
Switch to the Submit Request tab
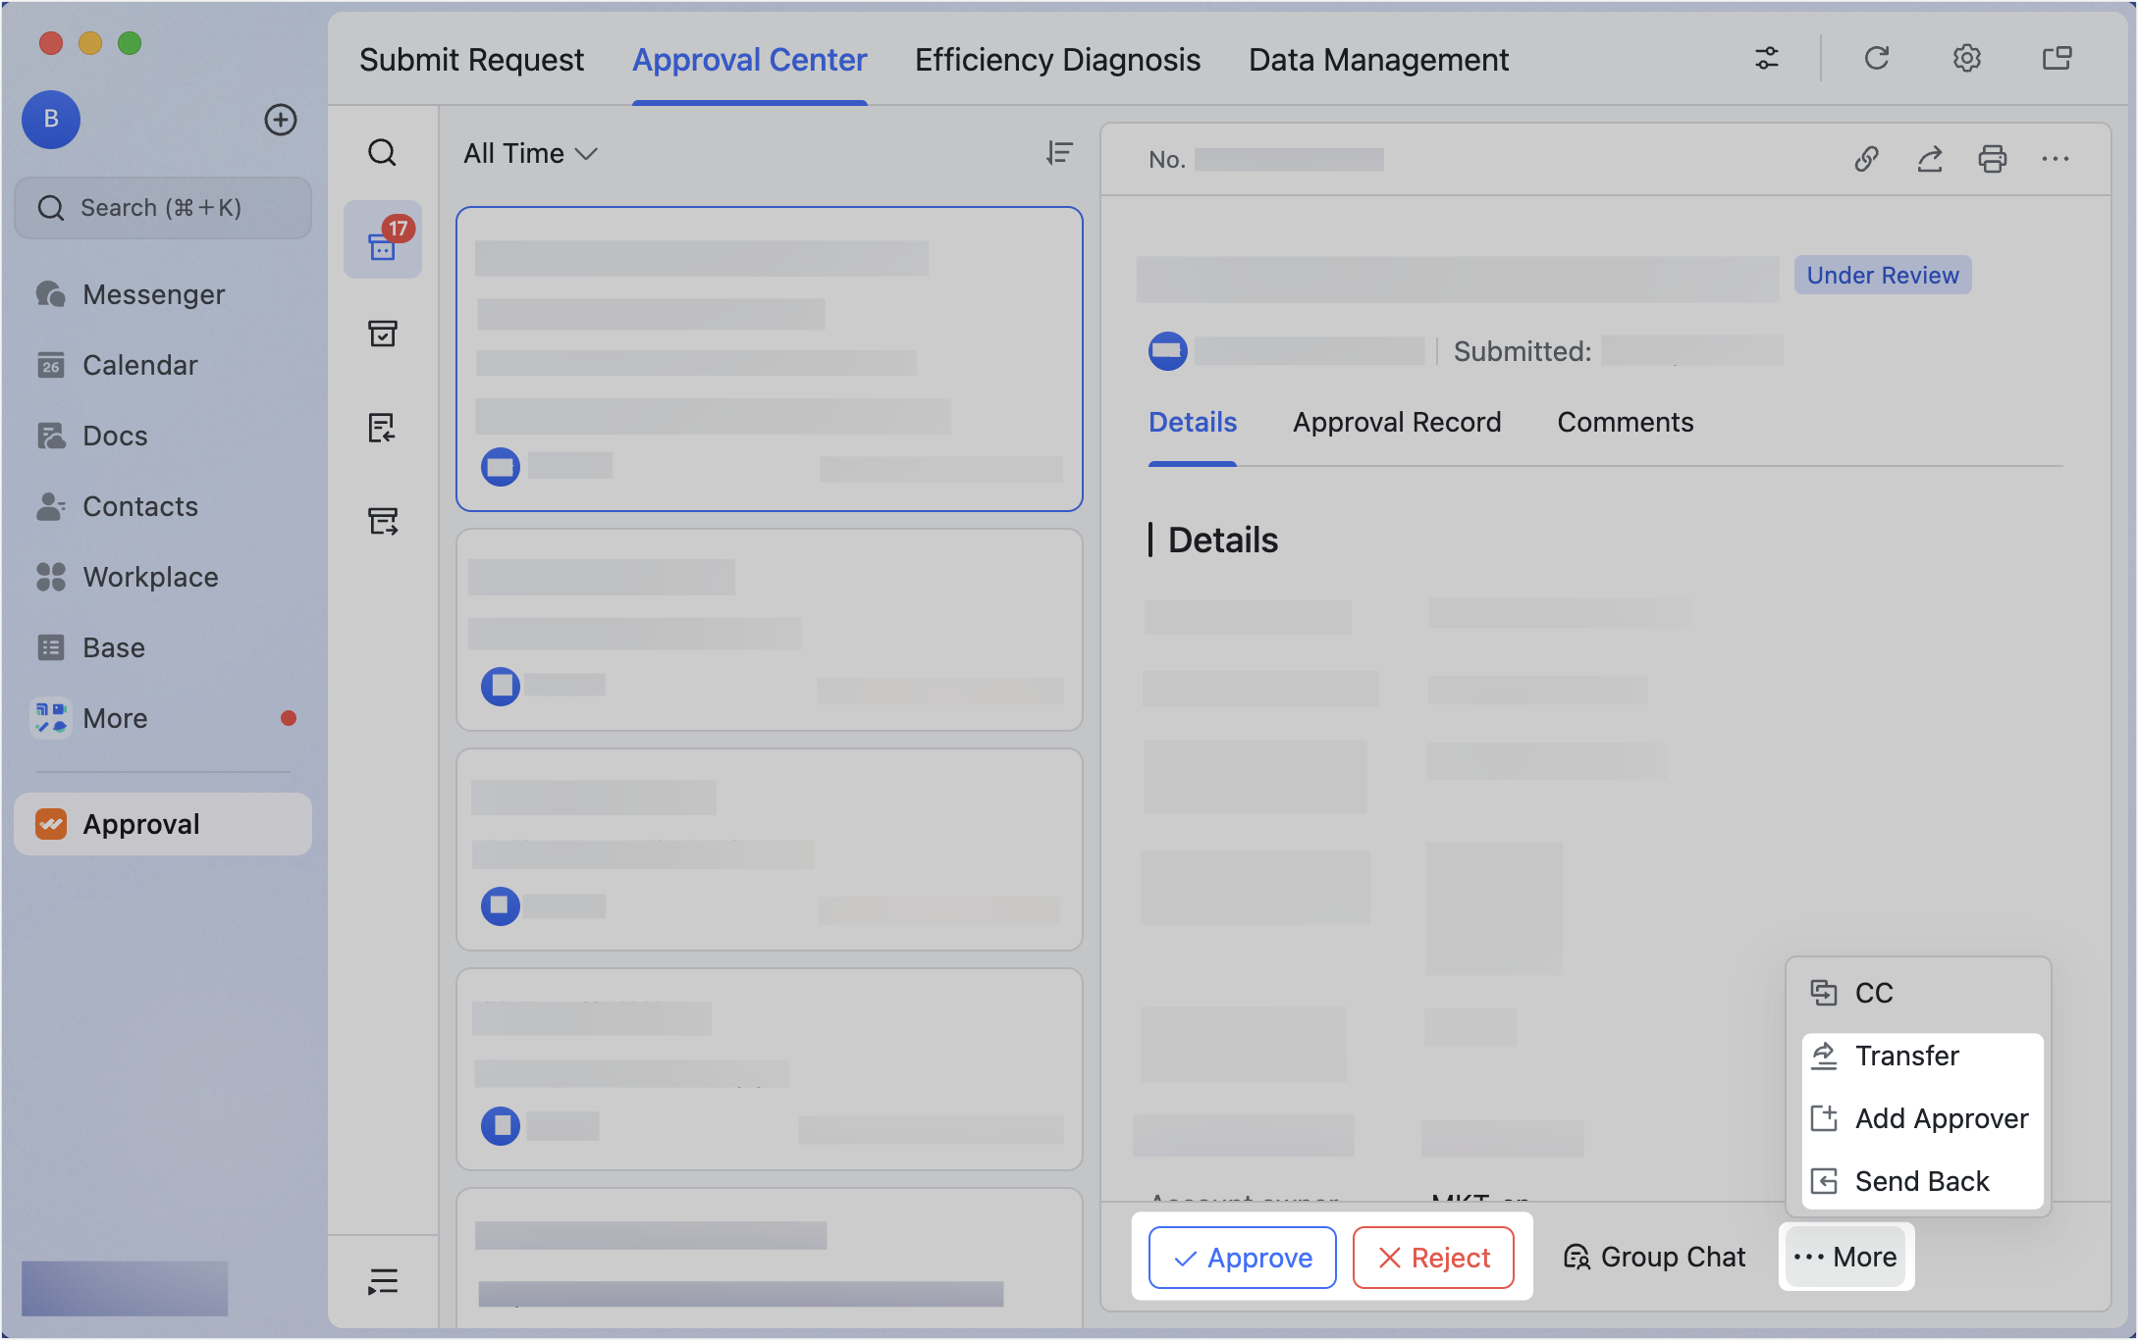click(471, 60)
